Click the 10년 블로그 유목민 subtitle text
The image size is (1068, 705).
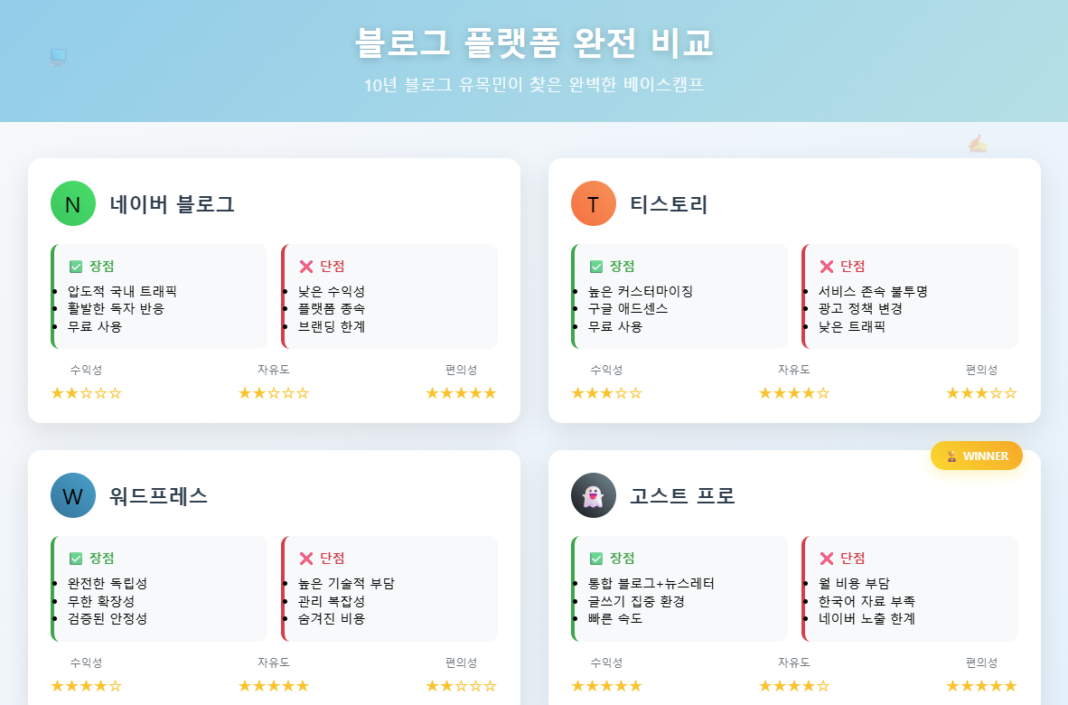click(534, 86)
